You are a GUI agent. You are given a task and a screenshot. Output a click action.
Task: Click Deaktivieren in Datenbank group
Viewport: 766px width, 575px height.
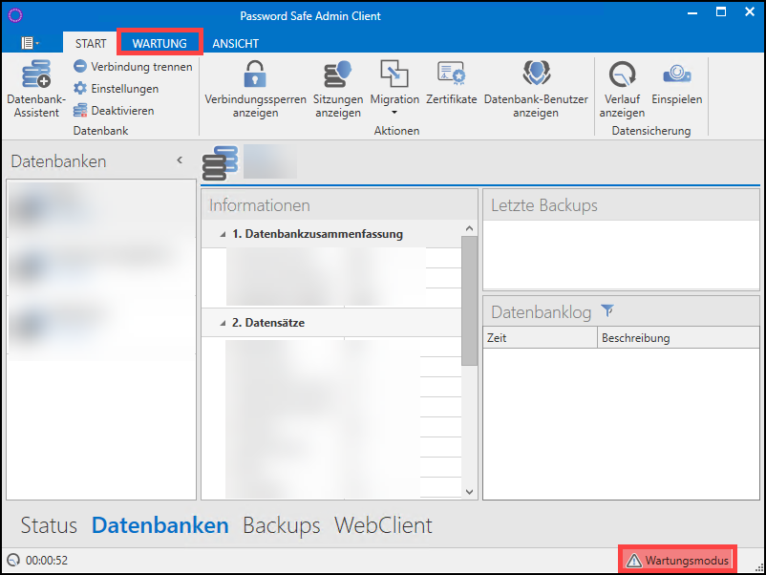point(114,111)
